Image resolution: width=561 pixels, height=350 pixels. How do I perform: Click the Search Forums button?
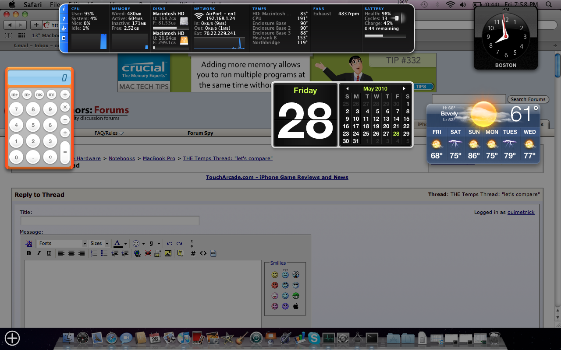(x=528, y=99)
